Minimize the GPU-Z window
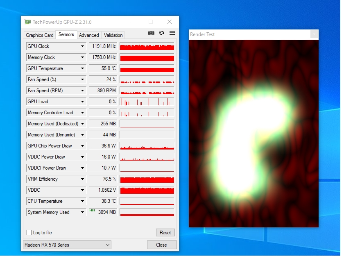This screenshot has width=344, height=263. point(132,22)
